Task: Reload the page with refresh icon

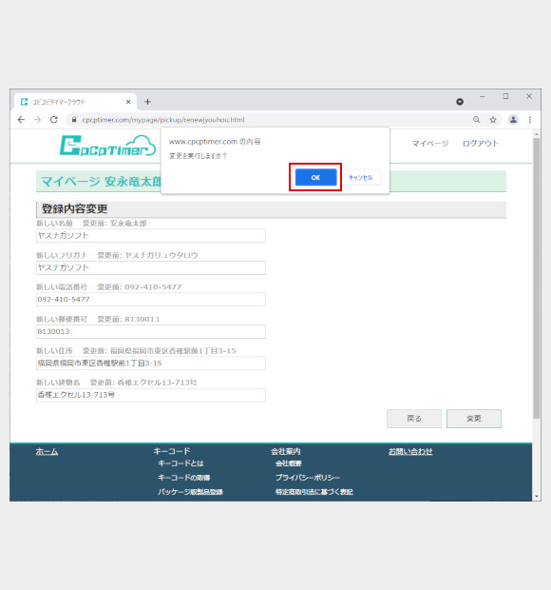Action: [x=54, y=120]
